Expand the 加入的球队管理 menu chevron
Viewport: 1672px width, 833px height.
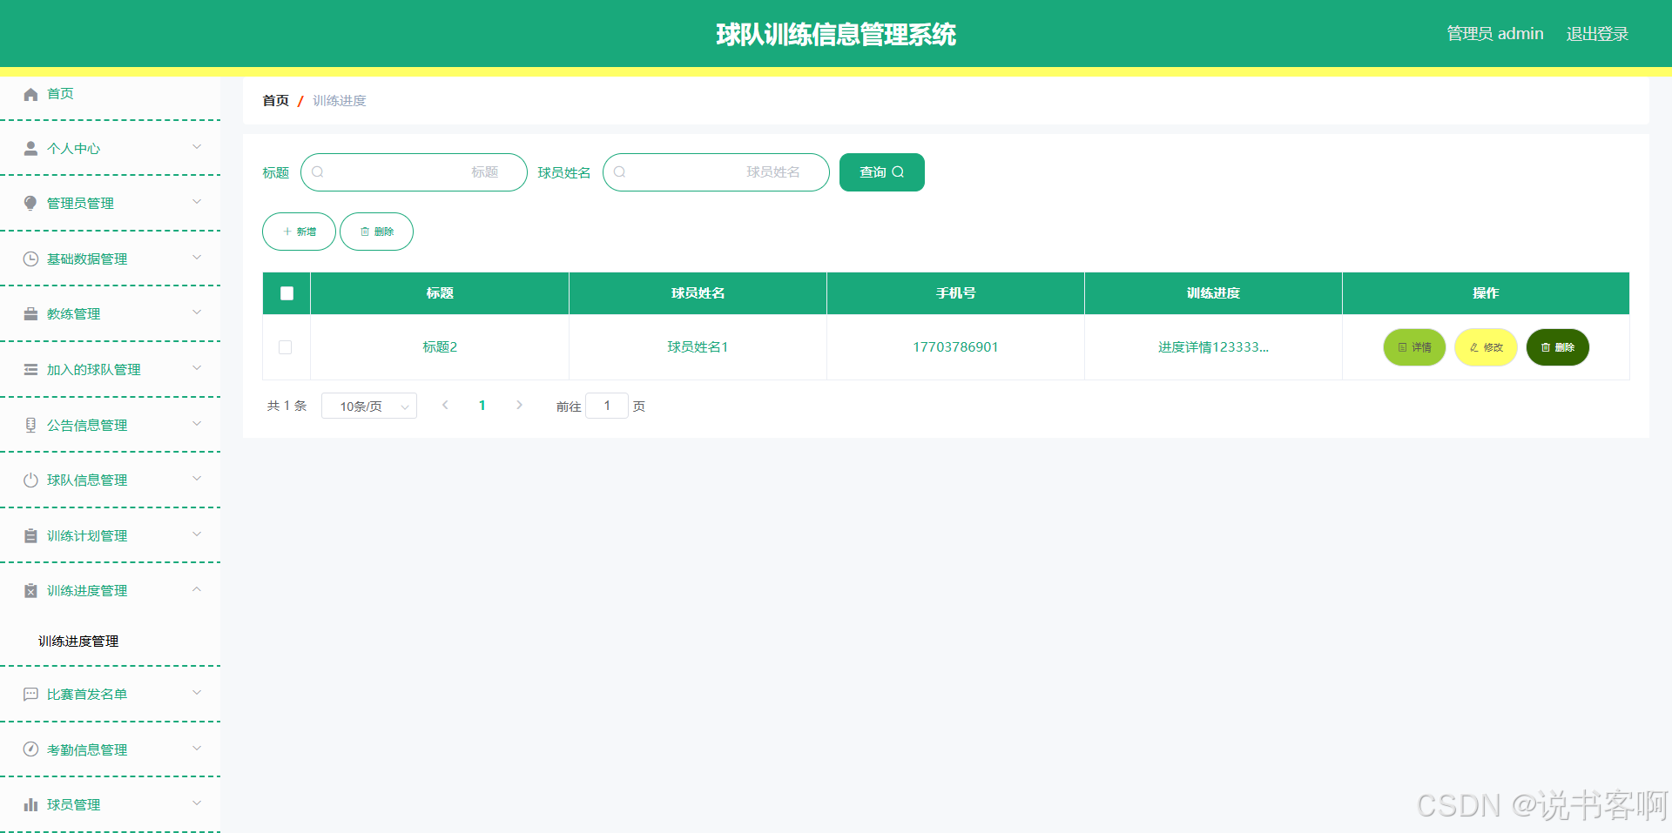point(197,367)
